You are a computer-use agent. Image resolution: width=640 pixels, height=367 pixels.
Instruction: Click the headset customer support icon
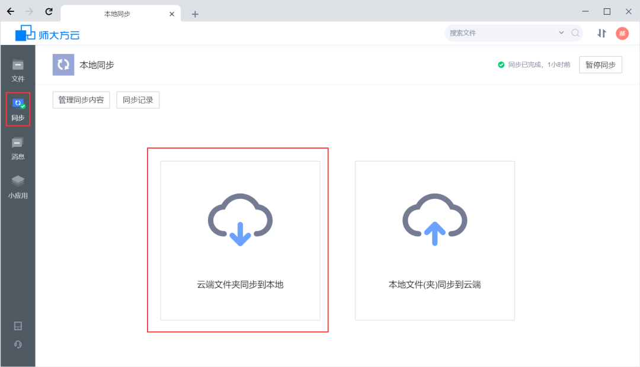coord(18,344)
